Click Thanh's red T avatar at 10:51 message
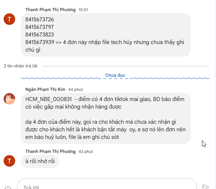The width and height of the screenshot is (216, 189). 9,19
